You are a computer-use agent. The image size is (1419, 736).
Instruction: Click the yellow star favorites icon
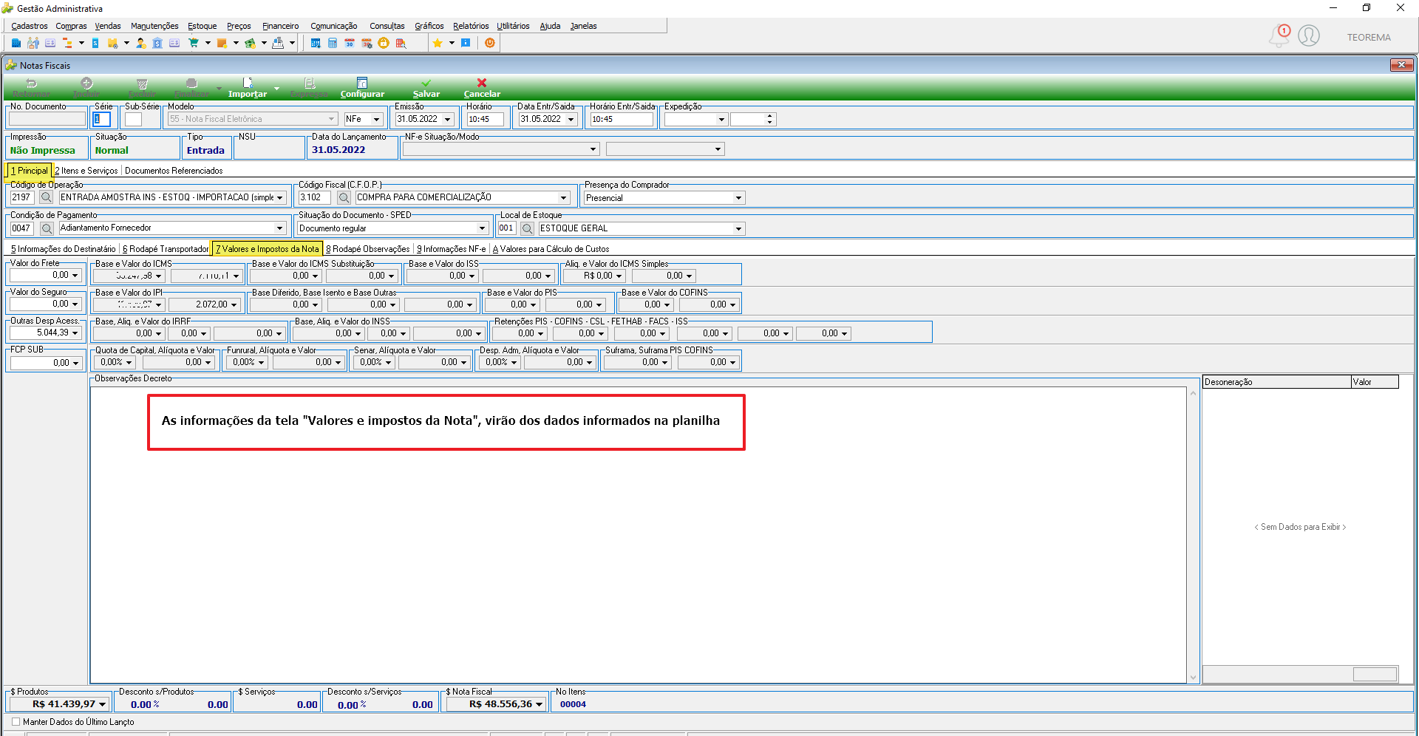pos(438,44)
